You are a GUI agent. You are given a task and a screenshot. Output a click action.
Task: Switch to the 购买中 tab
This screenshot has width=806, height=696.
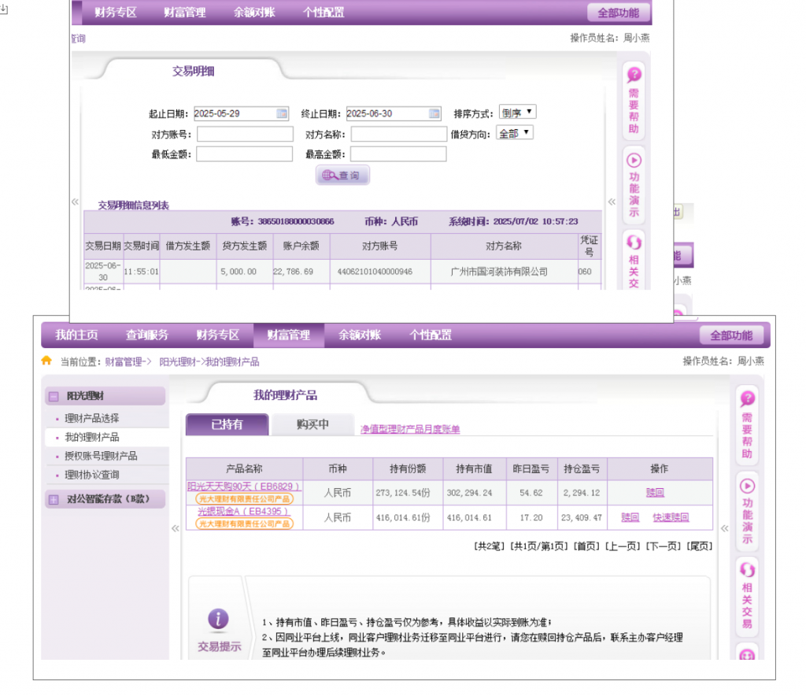[x=312, y=425]
